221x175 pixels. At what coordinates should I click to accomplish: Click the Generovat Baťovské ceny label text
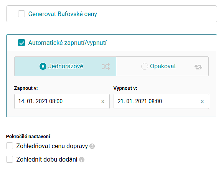point(63,14)
